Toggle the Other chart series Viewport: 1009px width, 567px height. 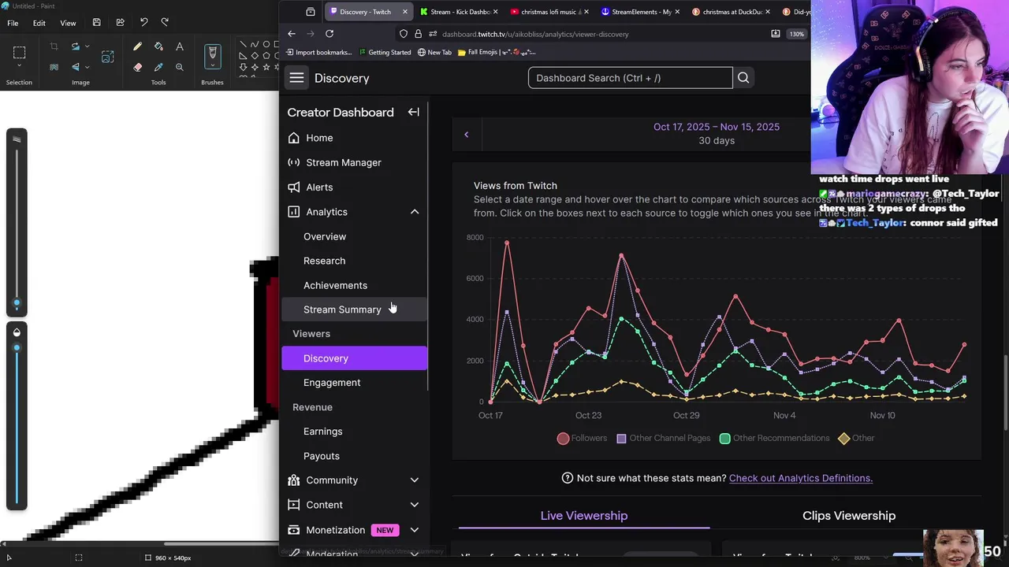[x=856, y=438]
